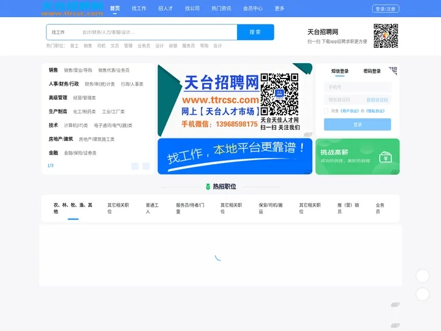Switch to QR code login icon

pyautogui.click(x=393, y=70)
